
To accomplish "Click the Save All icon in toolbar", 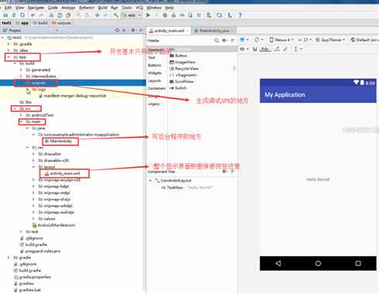I will [x=5, y=15].
